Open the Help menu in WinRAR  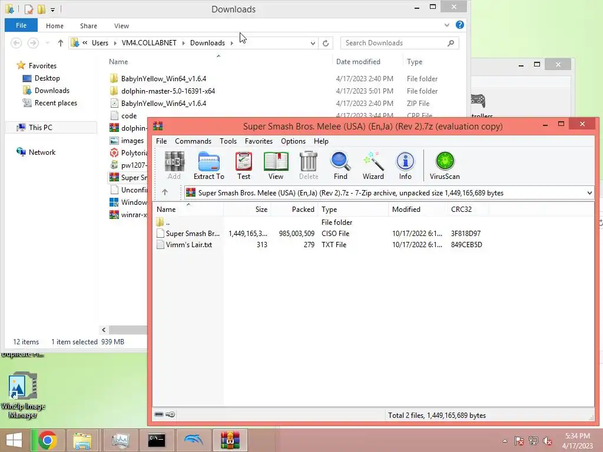coord(321,141)
